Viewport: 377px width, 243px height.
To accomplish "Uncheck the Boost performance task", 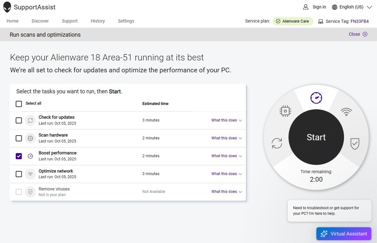I will point(19,156).
